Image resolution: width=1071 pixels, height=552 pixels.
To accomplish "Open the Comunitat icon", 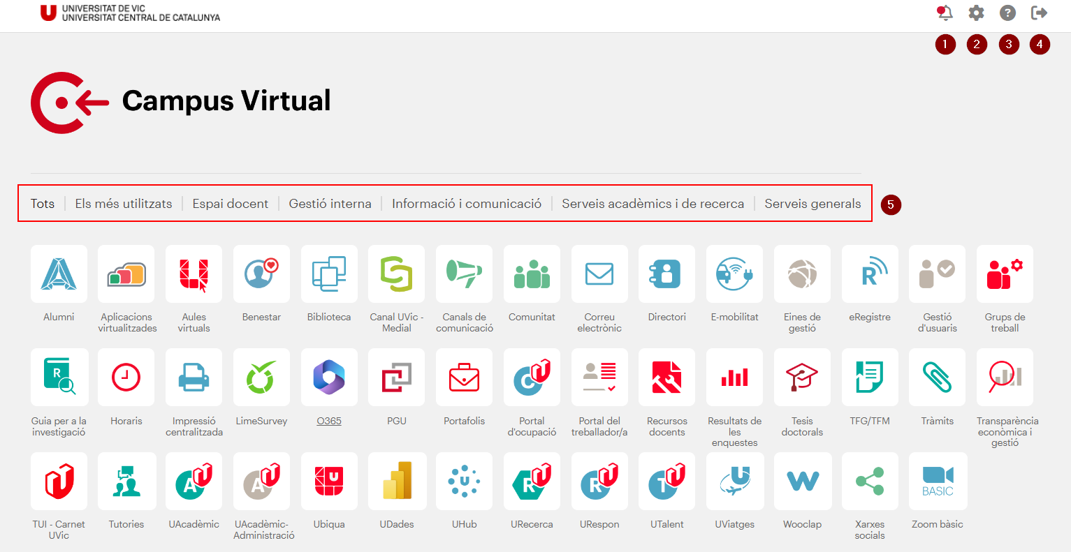I will [532, 274].
